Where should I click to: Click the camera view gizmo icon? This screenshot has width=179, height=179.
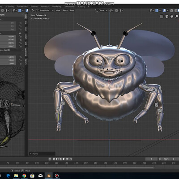tap(166, 17)
